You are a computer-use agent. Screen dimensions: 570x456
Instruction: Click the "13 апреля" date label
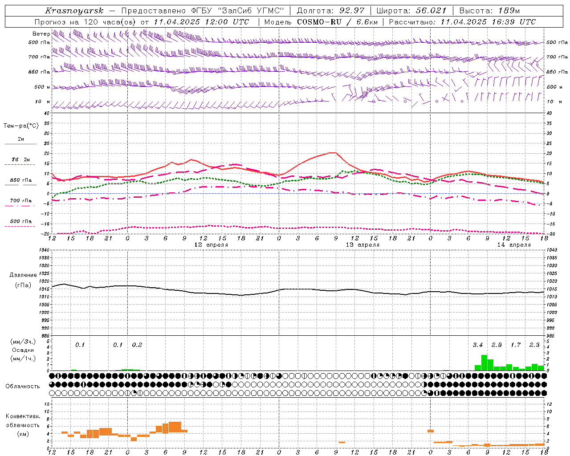point(362,245)
